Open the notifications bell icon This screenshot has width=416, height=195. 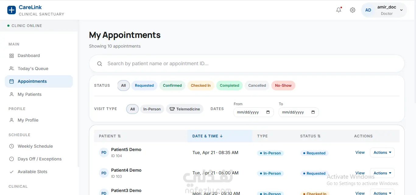pyautogui.click(x=339, y=10)
